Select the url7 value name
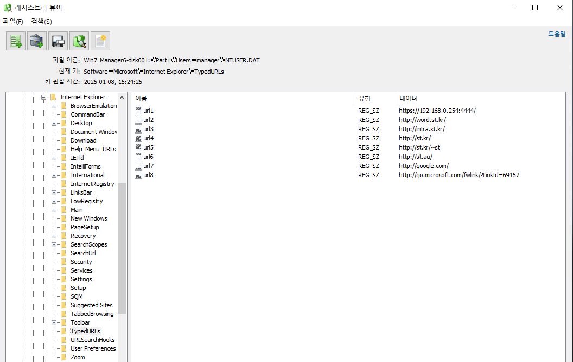This screenshot has width=573, height=362. [148, 166]
